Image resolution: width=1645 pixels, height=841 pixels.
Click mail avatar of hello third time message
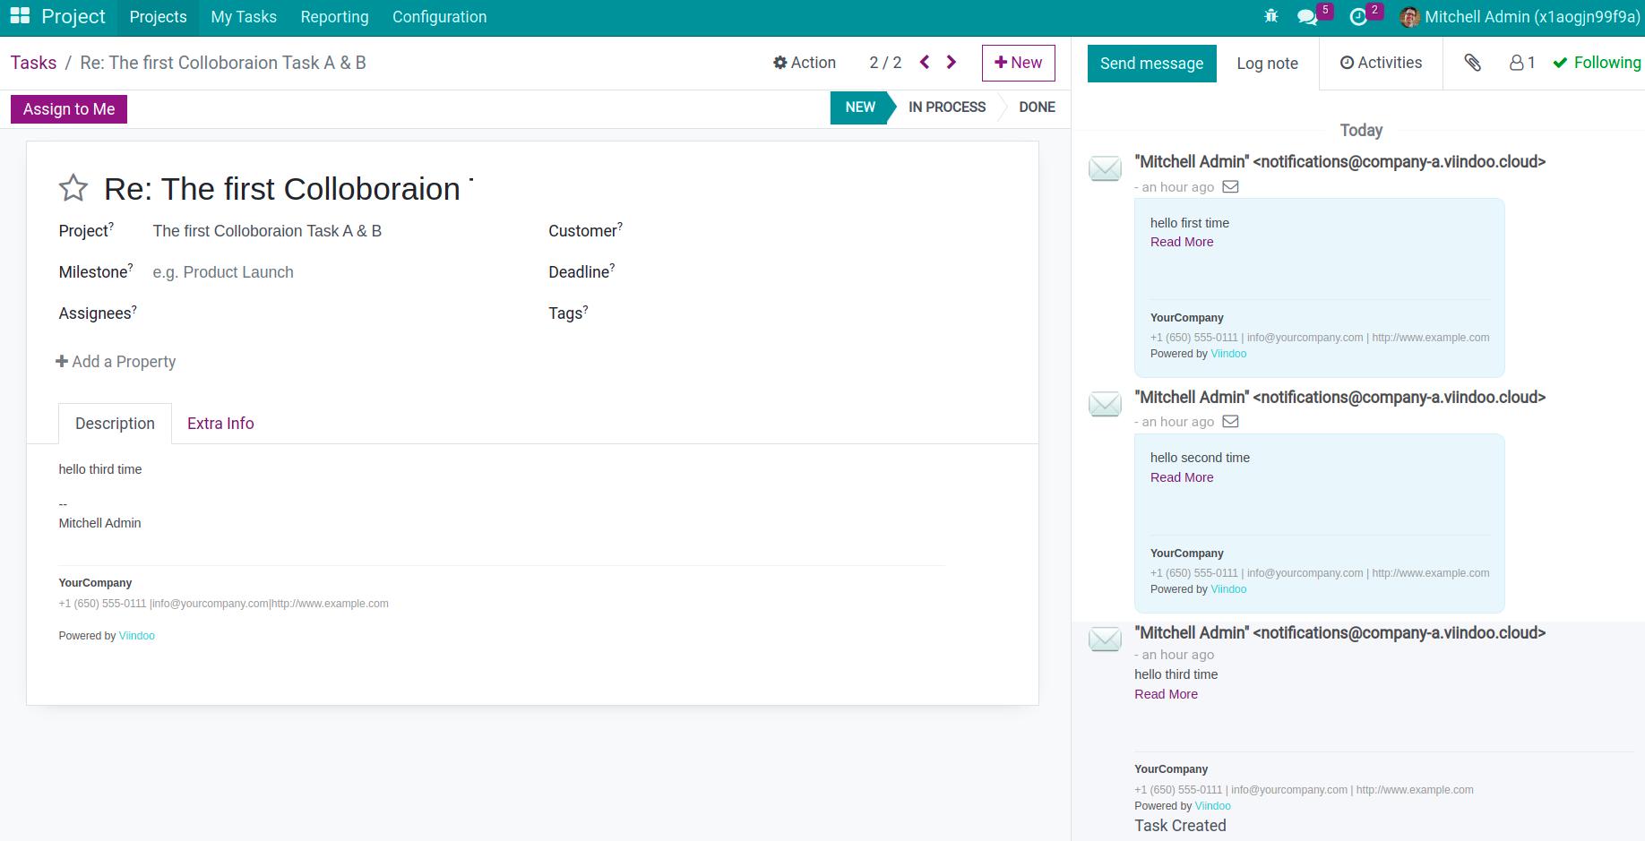(1105, 639)
